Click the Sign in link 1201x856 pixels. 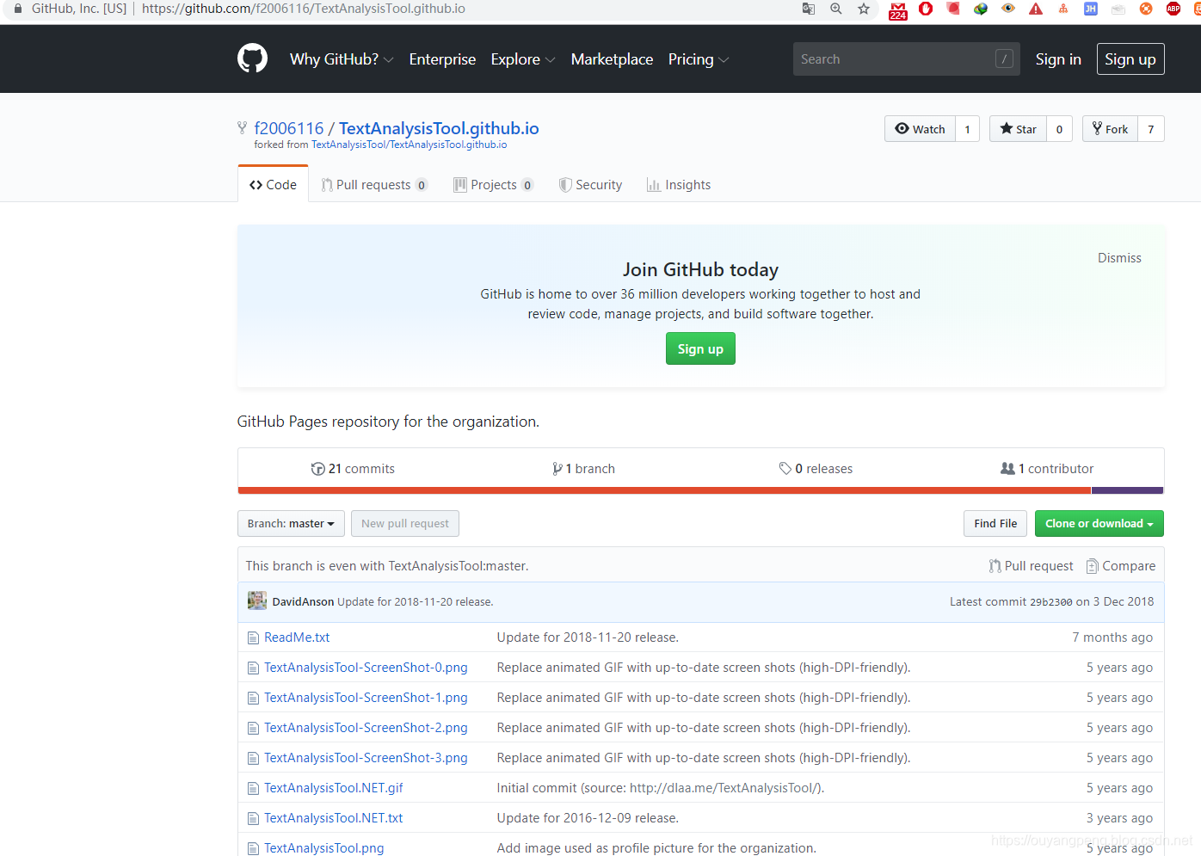1058,59
